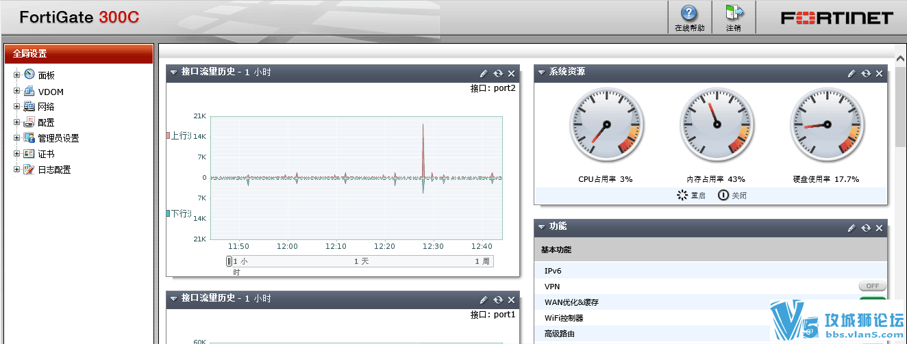Click the 上行 red legend swatch

pos(168,135)
